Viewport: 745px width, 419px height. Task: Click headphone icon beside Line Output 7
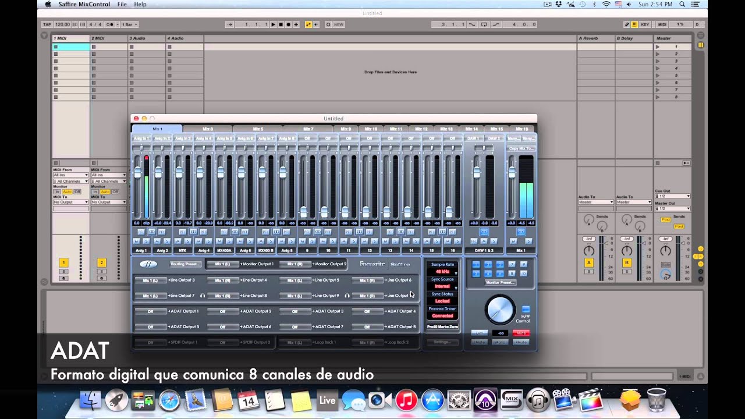click(202, 296)
